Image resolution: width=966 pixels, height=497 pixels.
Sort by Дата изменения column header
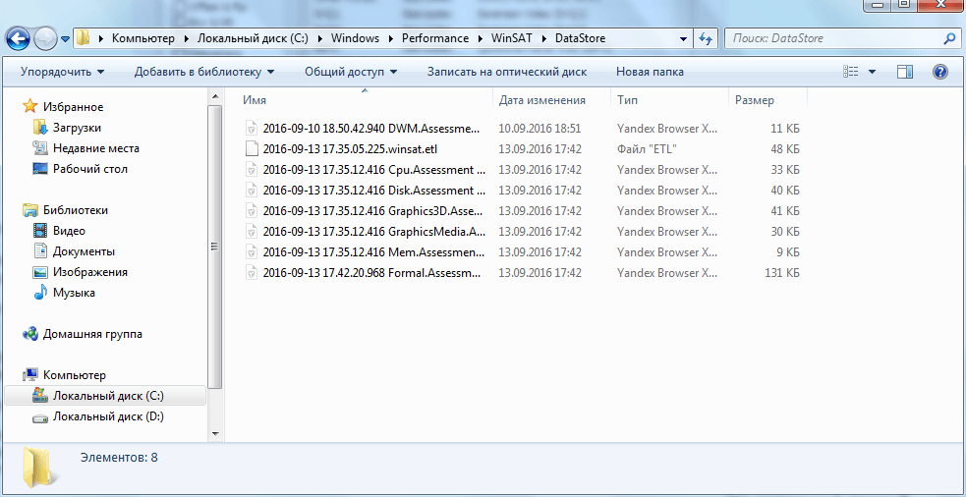tap(542, 100)
